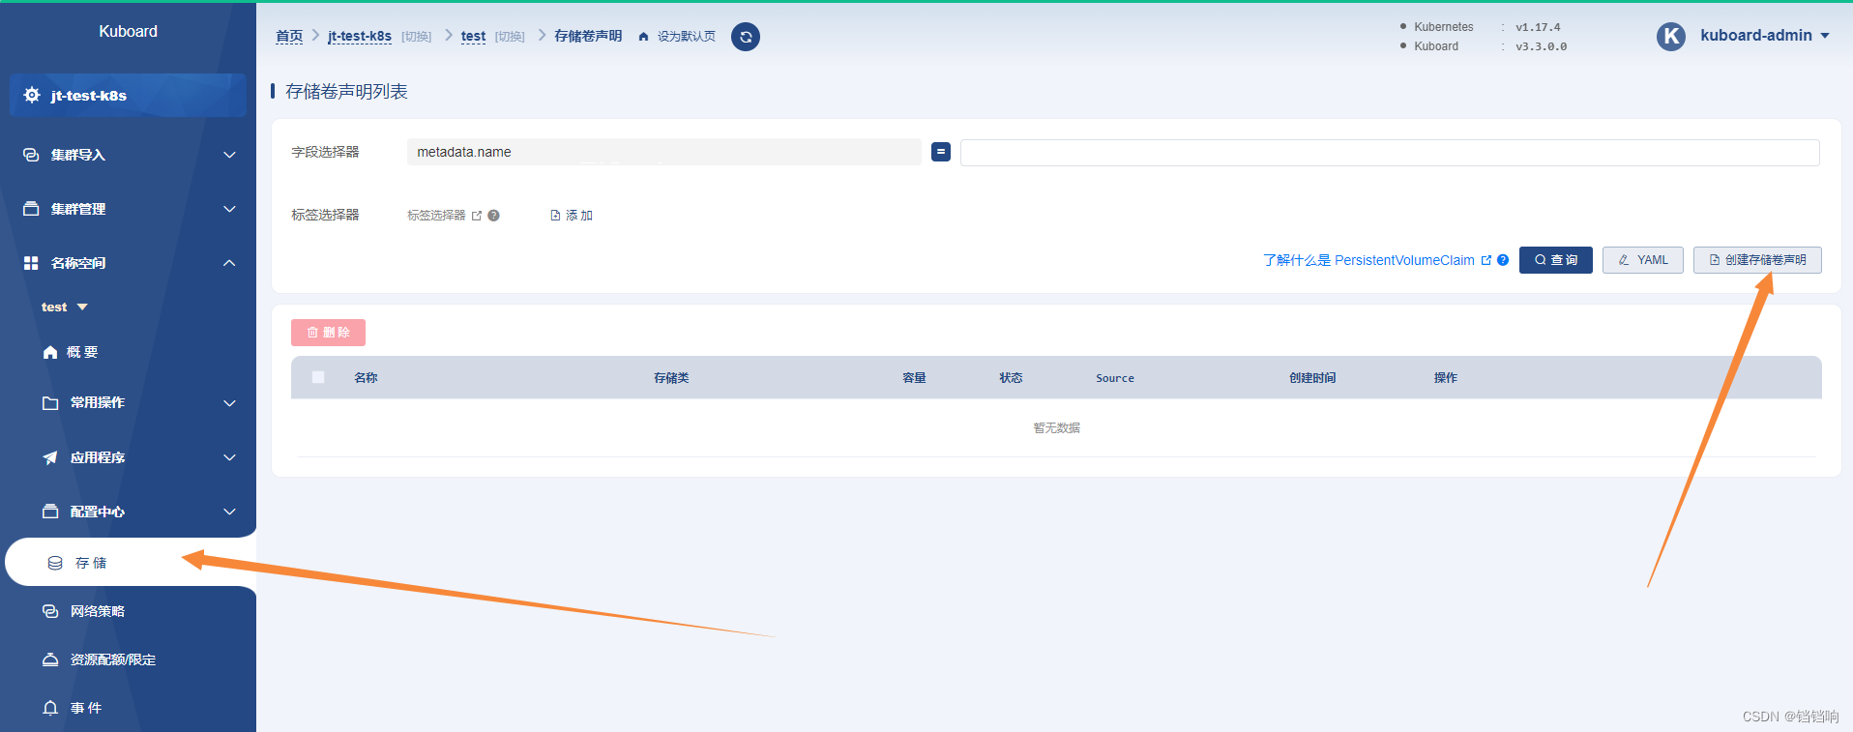
Task: Click the 创建存储卷声明 button
Action: pyautogui.click(x=1757, y=260)
